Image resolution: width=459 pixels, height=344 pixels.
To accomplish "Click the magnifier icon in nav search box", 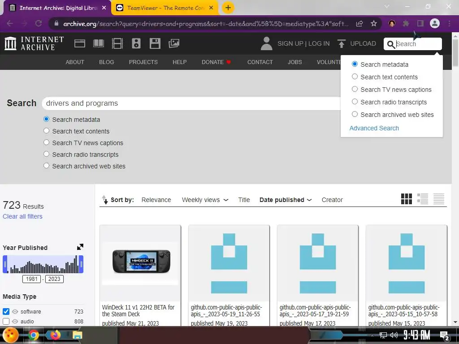I will [391, 44].
